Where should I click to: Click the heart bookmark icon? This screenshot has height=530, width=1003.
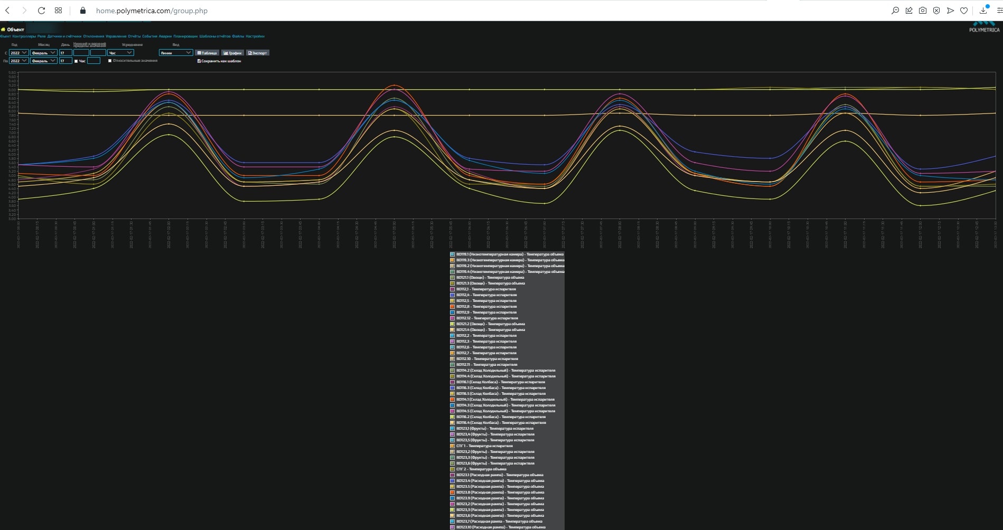point(964,11)
